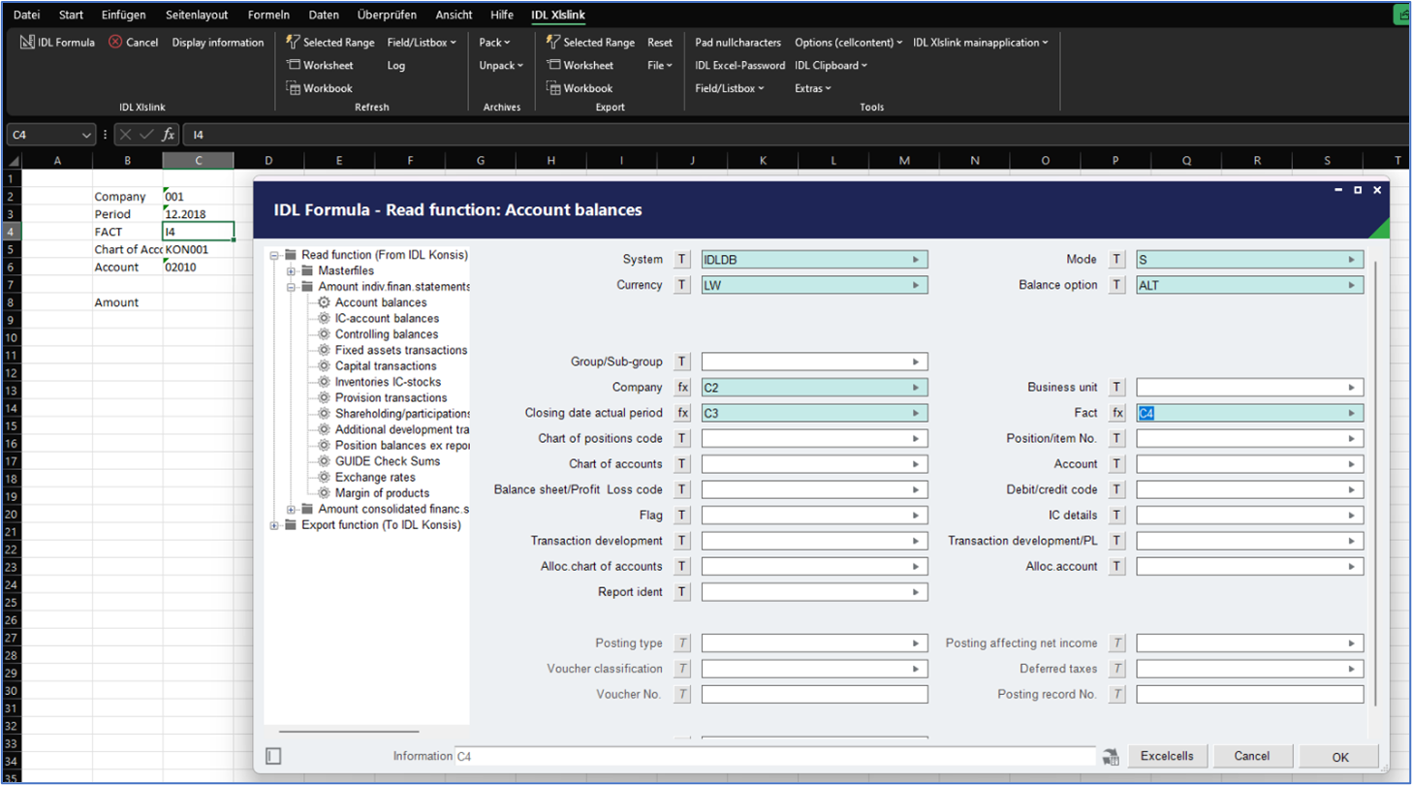Screen dimensions: 1412x785
Task: Select IC-account balances in the tree
Action: 379,318
